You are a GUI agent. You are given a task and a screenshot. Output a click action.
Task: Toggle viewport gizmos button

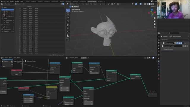tap(136, 4)
